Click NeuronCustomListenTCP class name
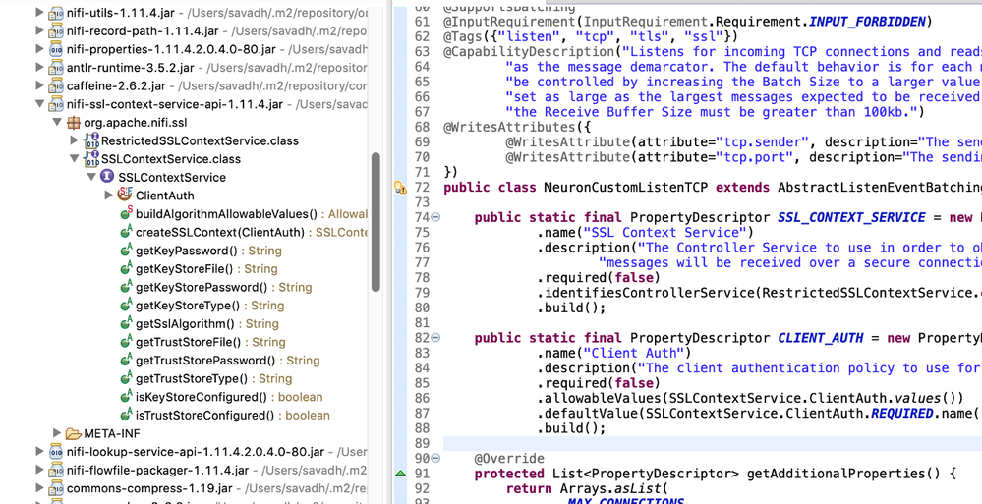The height and width of the screenshot is (504, 982). [625, 188]
